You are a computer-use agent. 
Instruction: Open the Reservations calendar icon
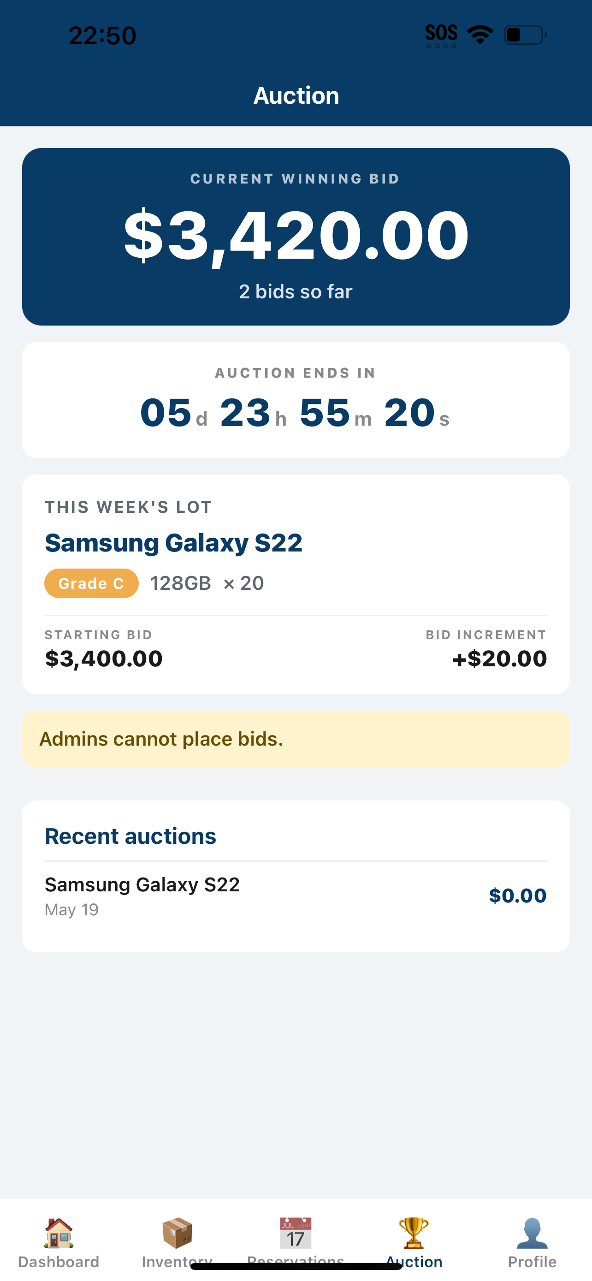tap(296, 1233)
